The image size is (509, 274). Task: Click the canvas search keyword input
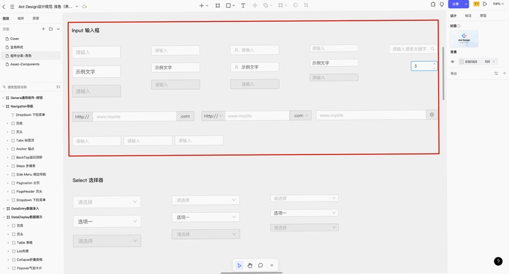click(412, 49)
